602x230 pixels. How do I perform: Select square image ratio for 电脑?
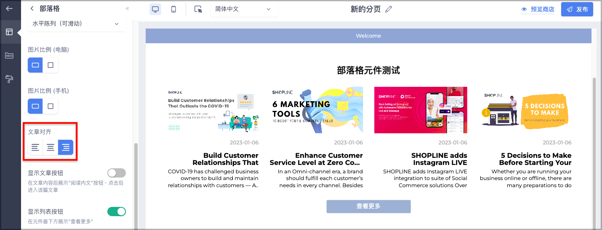(51, 65)
